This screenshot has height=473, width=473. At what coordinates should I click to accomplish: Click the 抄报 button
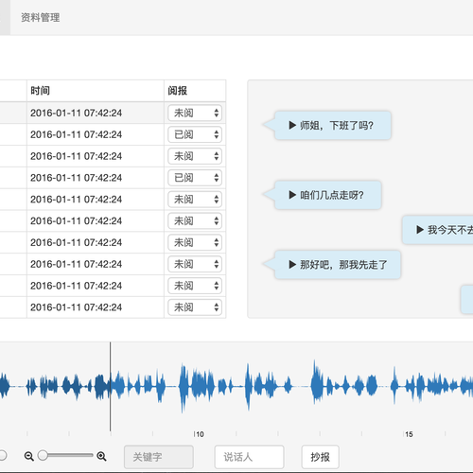click(x=320, y=457)
